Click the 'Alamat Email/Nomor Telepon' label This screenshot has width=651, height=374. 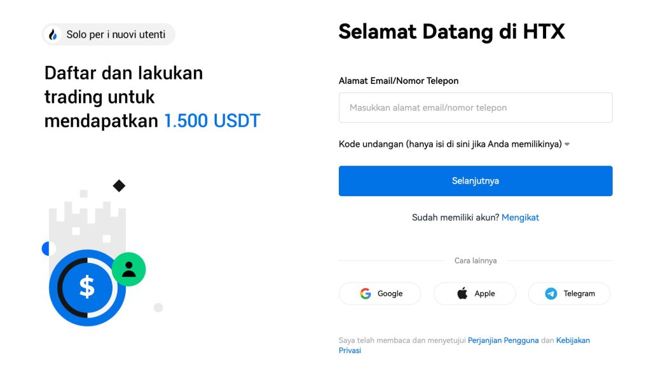tap(399, 81)
